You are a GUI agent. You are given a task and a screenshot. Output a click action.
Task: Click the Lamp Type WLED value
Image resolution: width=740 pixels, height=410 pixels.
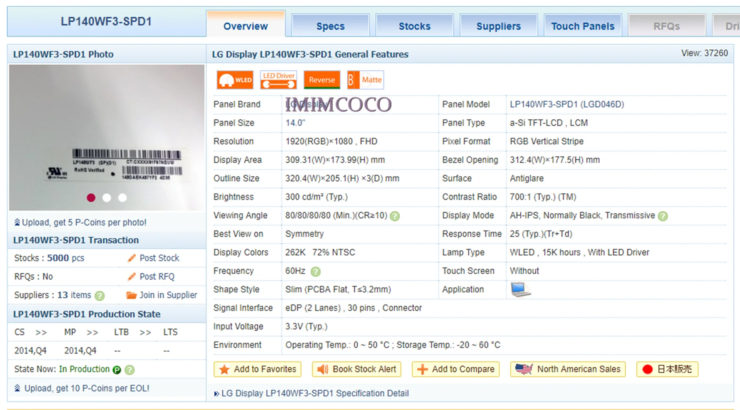point(579,253)
